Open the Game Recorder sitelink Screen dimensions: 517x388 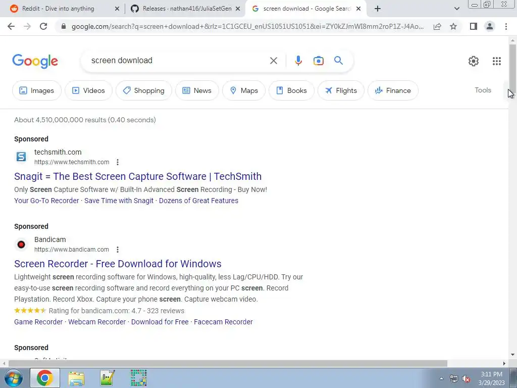tap(38, 322)
